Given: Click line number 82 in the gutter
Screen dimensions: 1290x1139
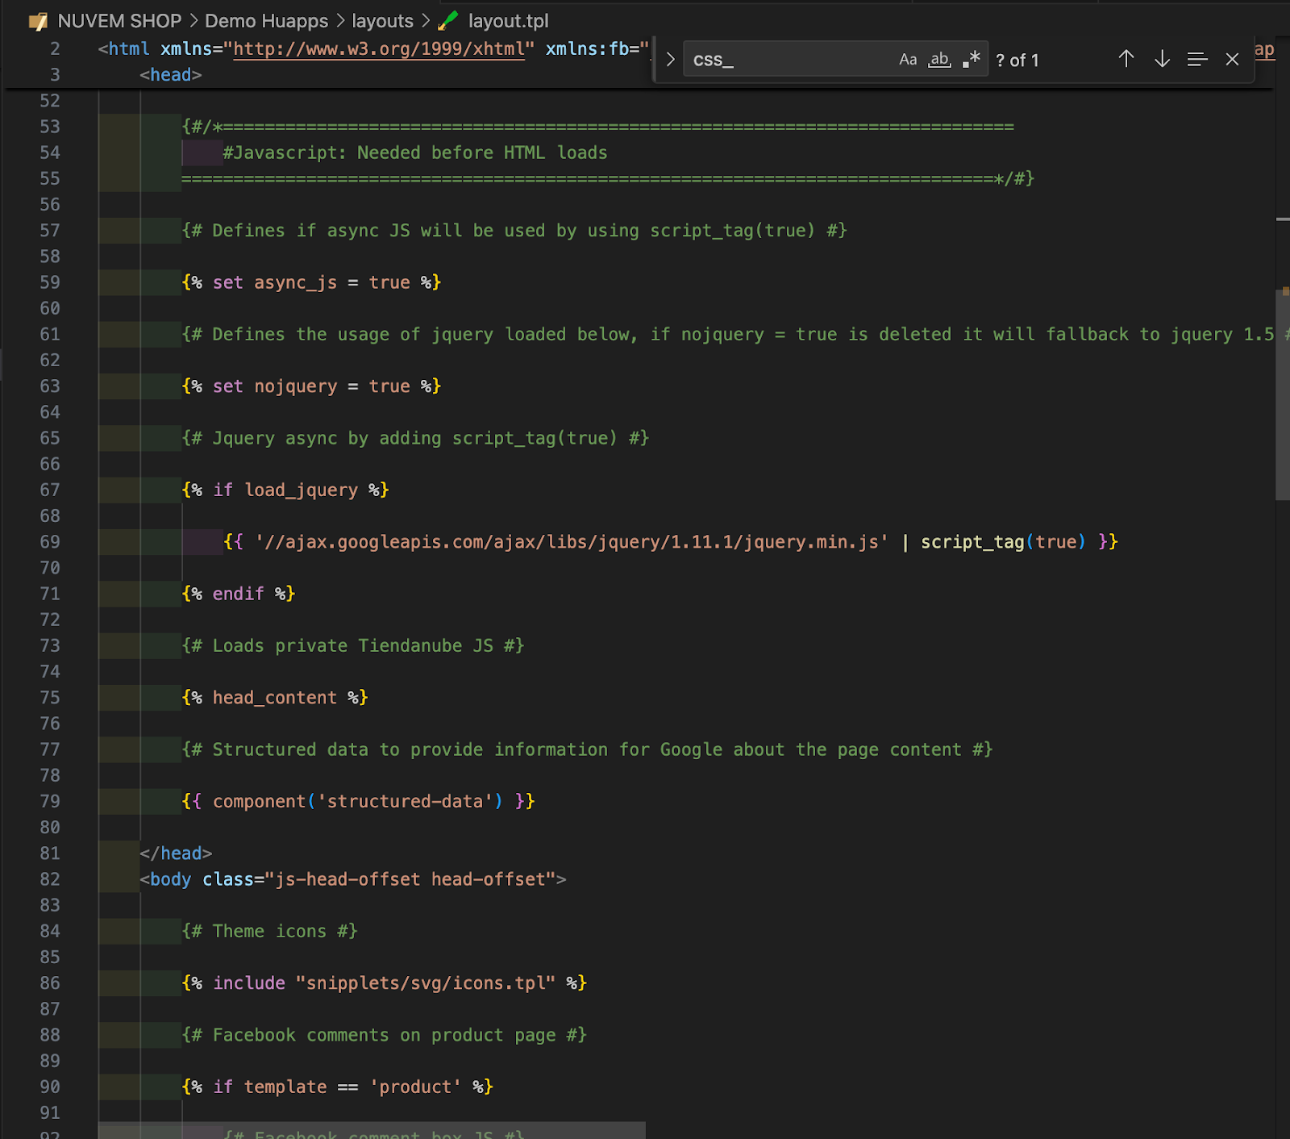Looking at the screenshot, I should tap(50, 879).
